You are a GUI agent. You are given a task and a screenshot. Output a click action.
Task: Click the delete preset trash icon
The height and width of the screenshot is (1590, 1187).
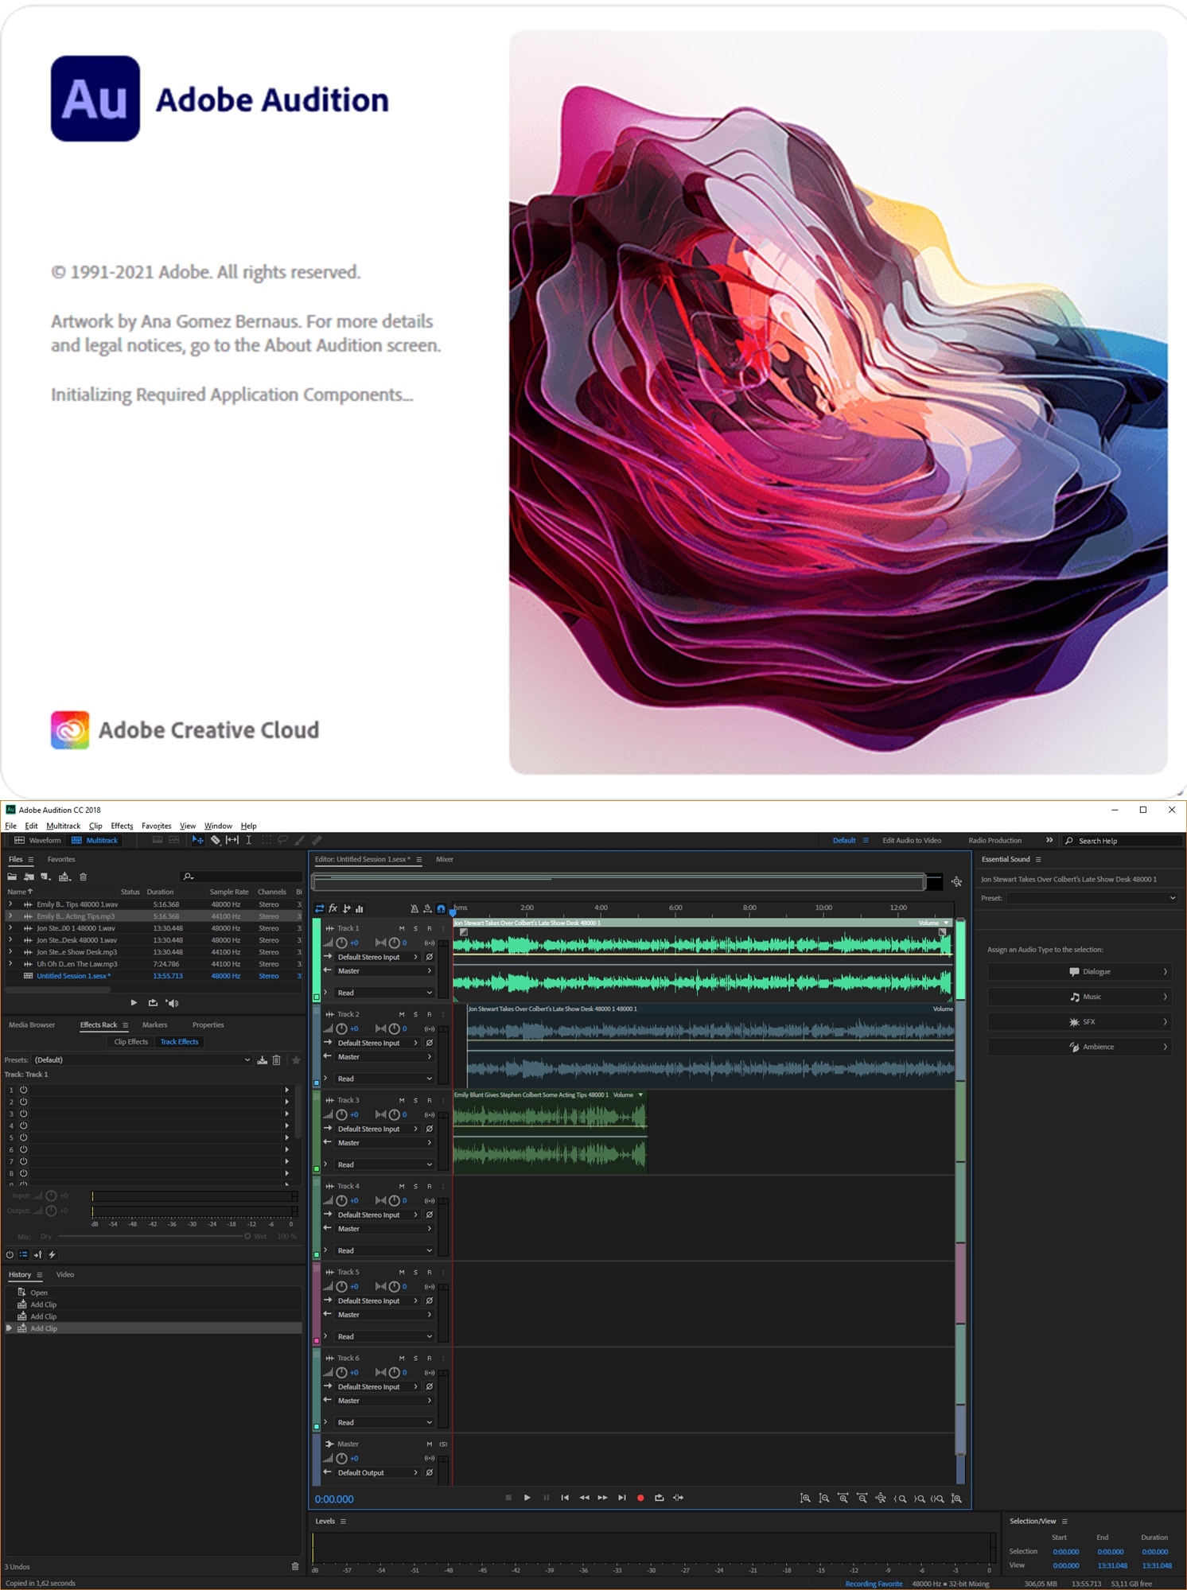click(277, 1059)
